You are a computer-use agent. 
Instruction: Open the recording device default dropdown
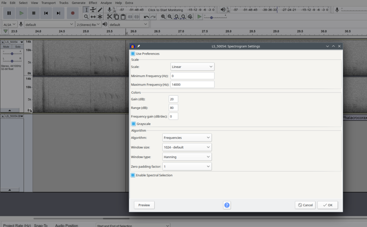(x=49, y=24)
